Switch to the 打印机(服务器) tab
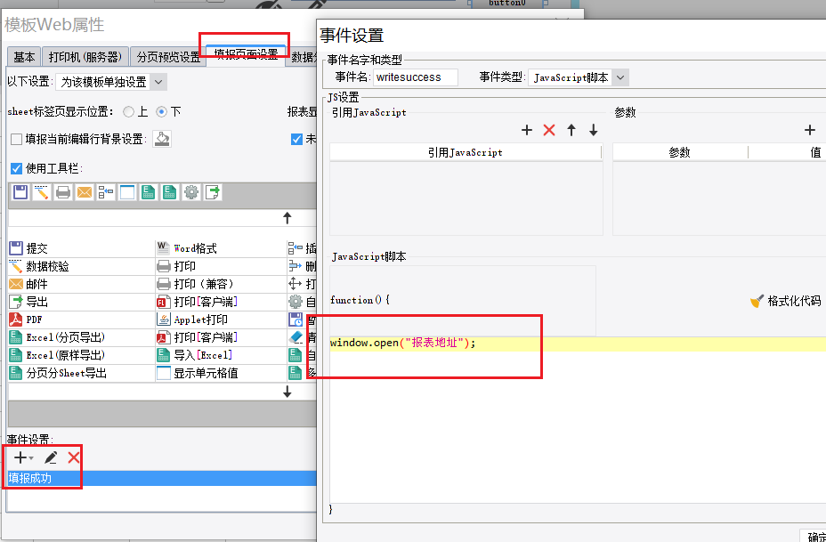The width and height of the screenshot is (826, 542). 85,57
